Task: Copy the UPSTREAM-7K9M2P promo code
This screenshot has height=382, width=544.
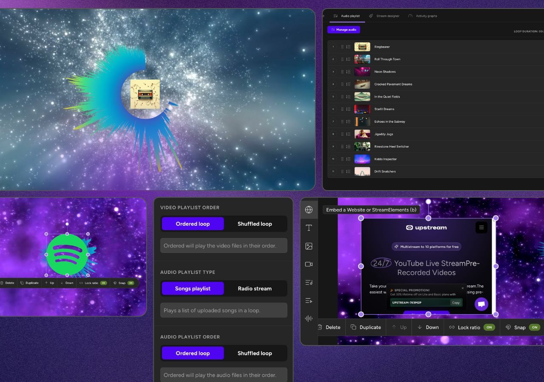Action: [456, 303]
